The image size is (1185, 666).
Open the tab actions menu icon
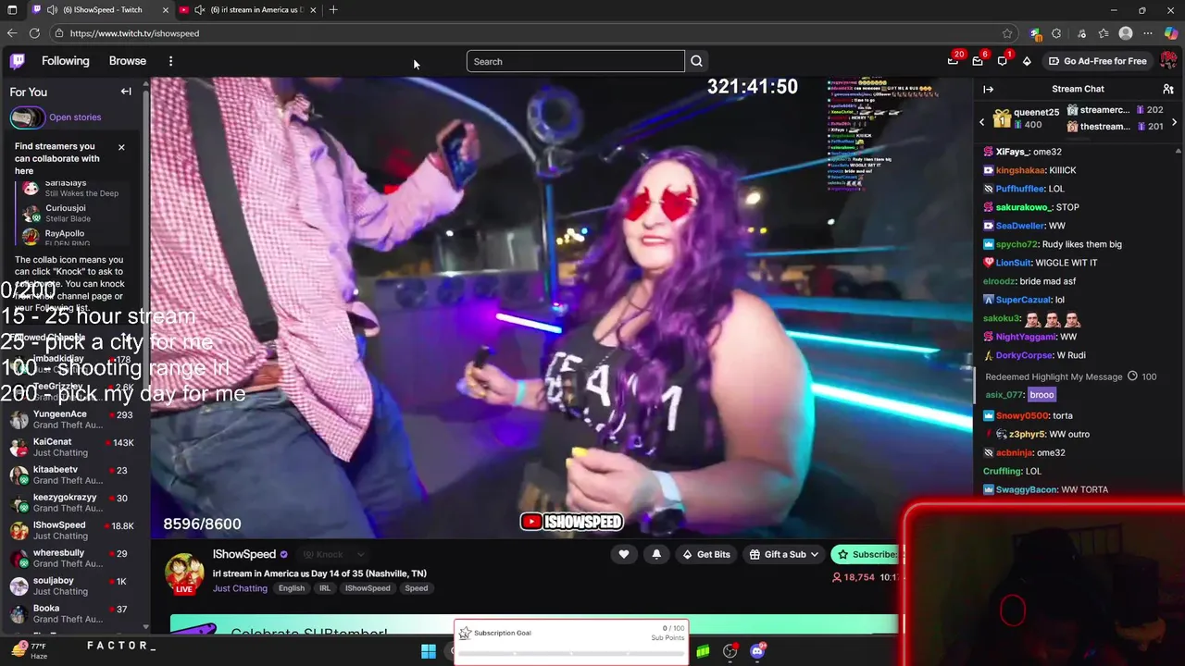pyautogui.click(x=12, y=10)
